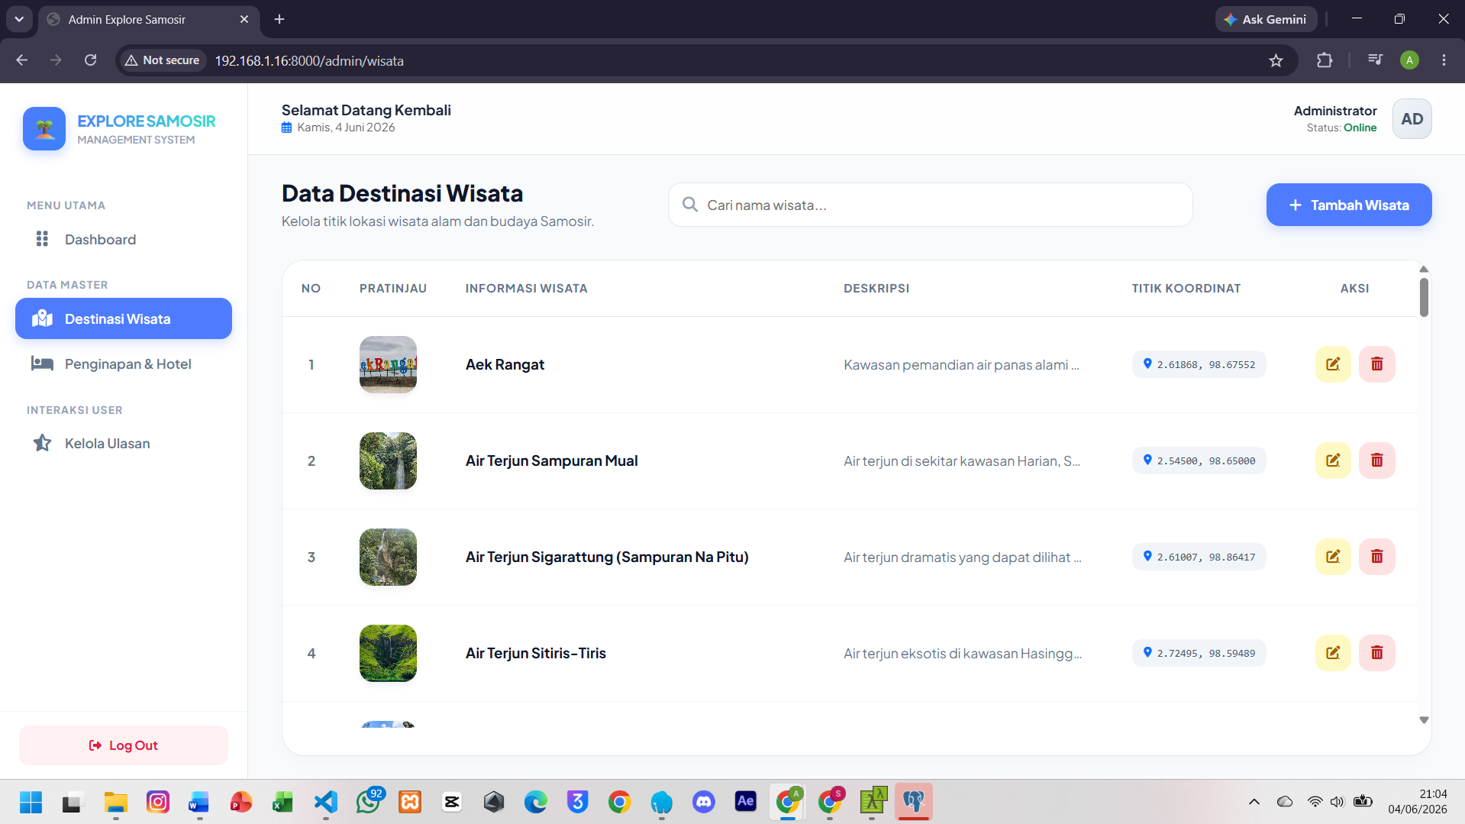Show hidden system tray icons
Image resolution: width=1465 pixels, height=824 pixels.
click(1254, 802)
